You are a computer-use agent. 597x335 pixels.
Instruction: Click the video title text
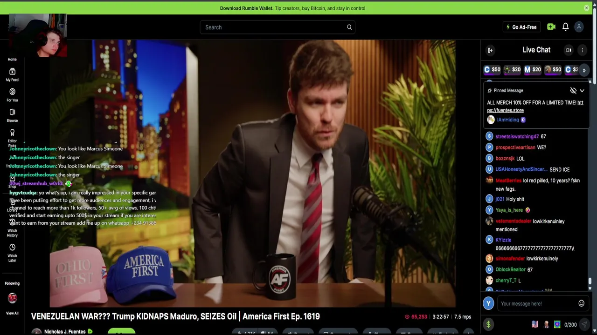(x=175, y=316)
